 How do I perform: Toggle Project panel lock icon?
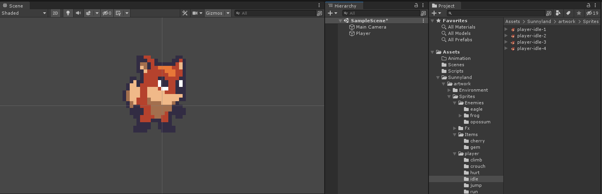pos(589,5)
